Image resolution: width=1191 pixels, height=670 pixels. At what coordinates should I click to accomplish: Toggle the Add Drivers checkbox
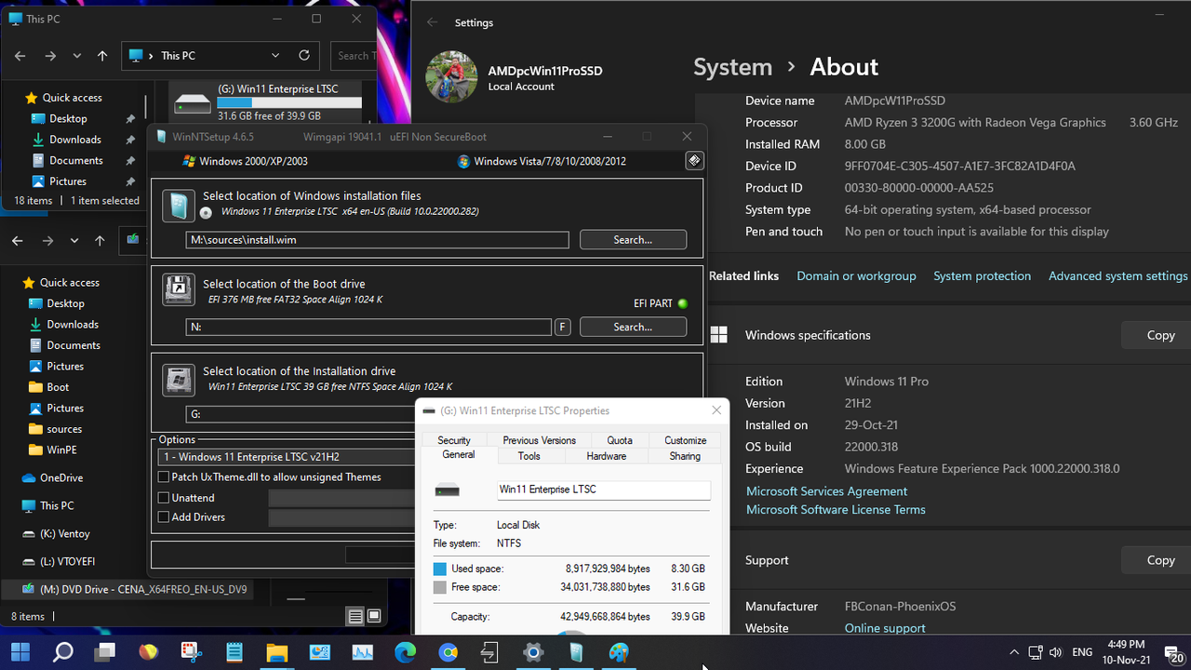pos(164,516)
